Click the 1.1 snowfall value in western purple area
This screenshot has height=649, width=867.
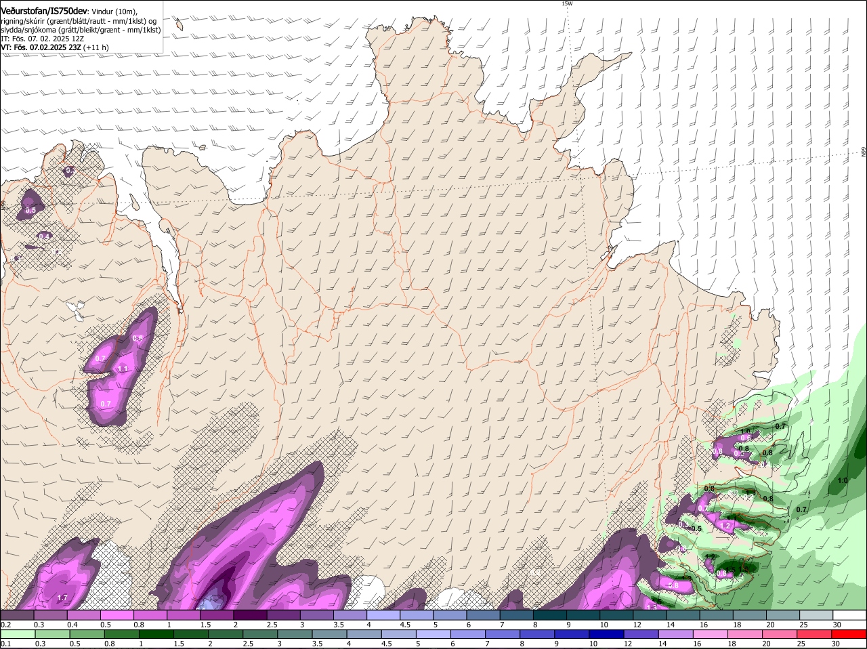tap(123, 369)
